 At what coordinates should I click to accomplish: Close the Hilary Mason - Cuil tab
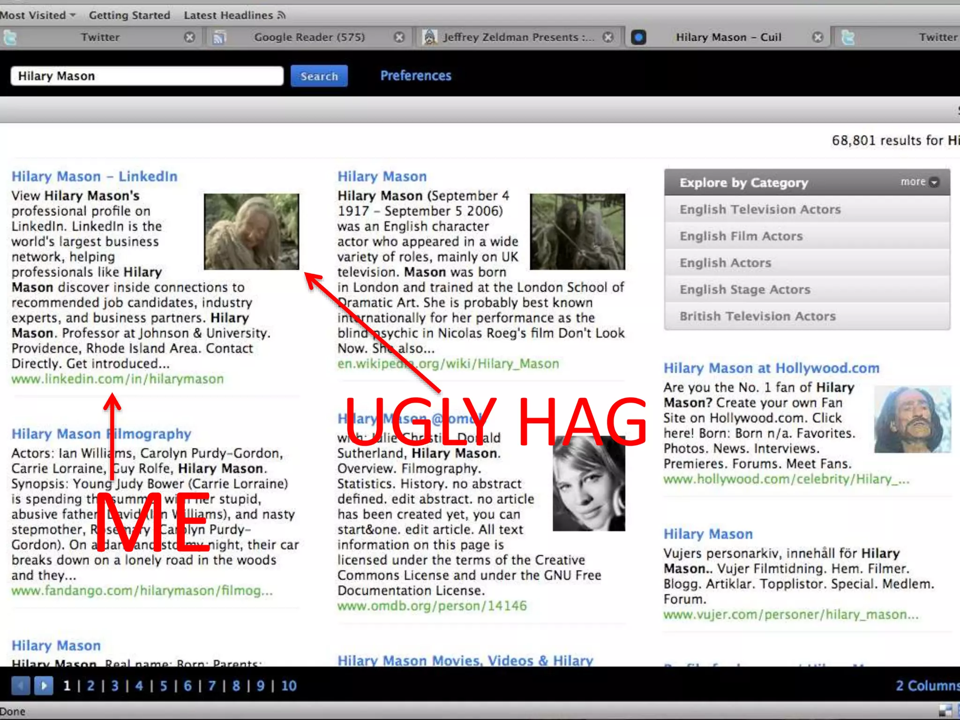click(817, 37)
